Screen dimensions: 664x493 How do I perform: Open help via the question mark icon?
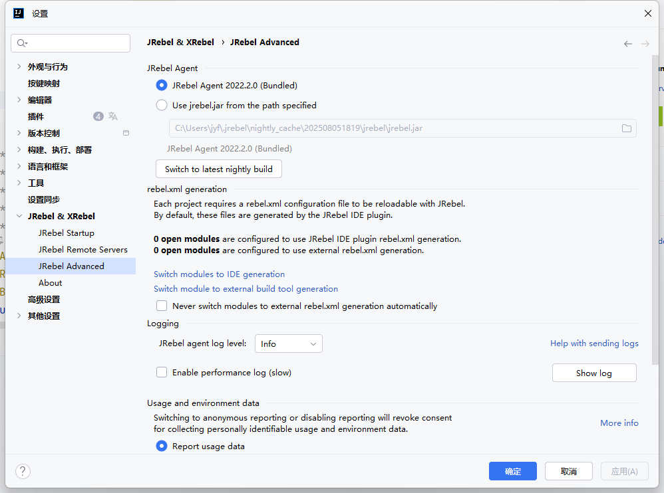pos(23,471)
